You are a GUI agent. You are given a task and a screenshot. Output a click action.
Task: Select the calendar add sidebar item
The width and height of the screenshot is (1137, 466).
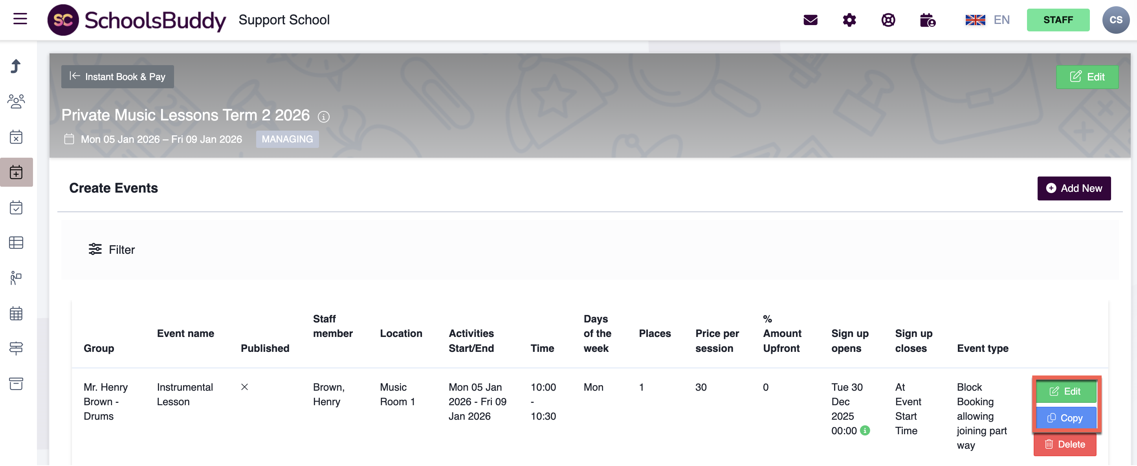point(17,172)
